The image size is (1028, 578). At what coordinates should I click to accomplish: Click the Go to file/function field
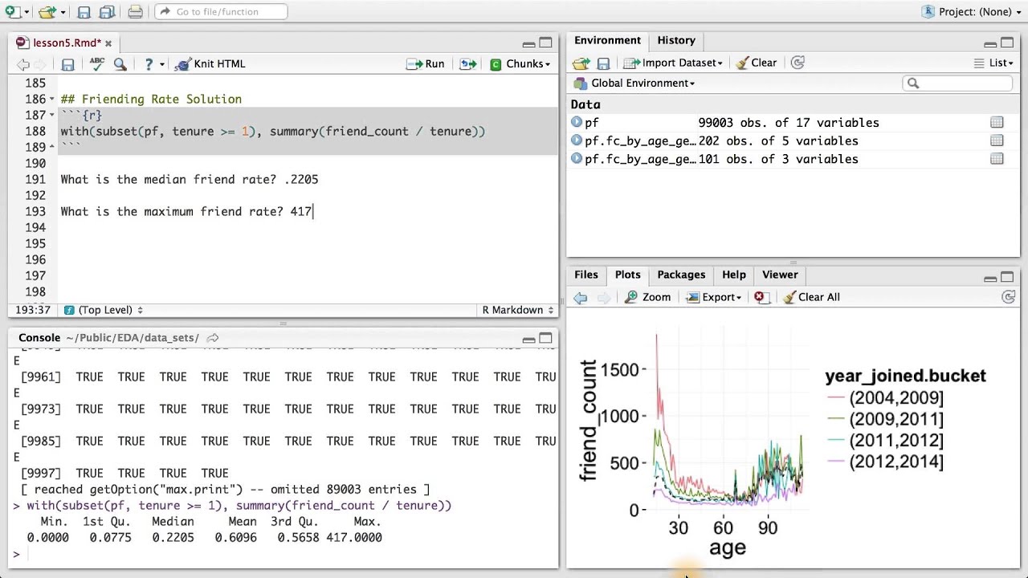pyautogui.click(x=221, y=11)
